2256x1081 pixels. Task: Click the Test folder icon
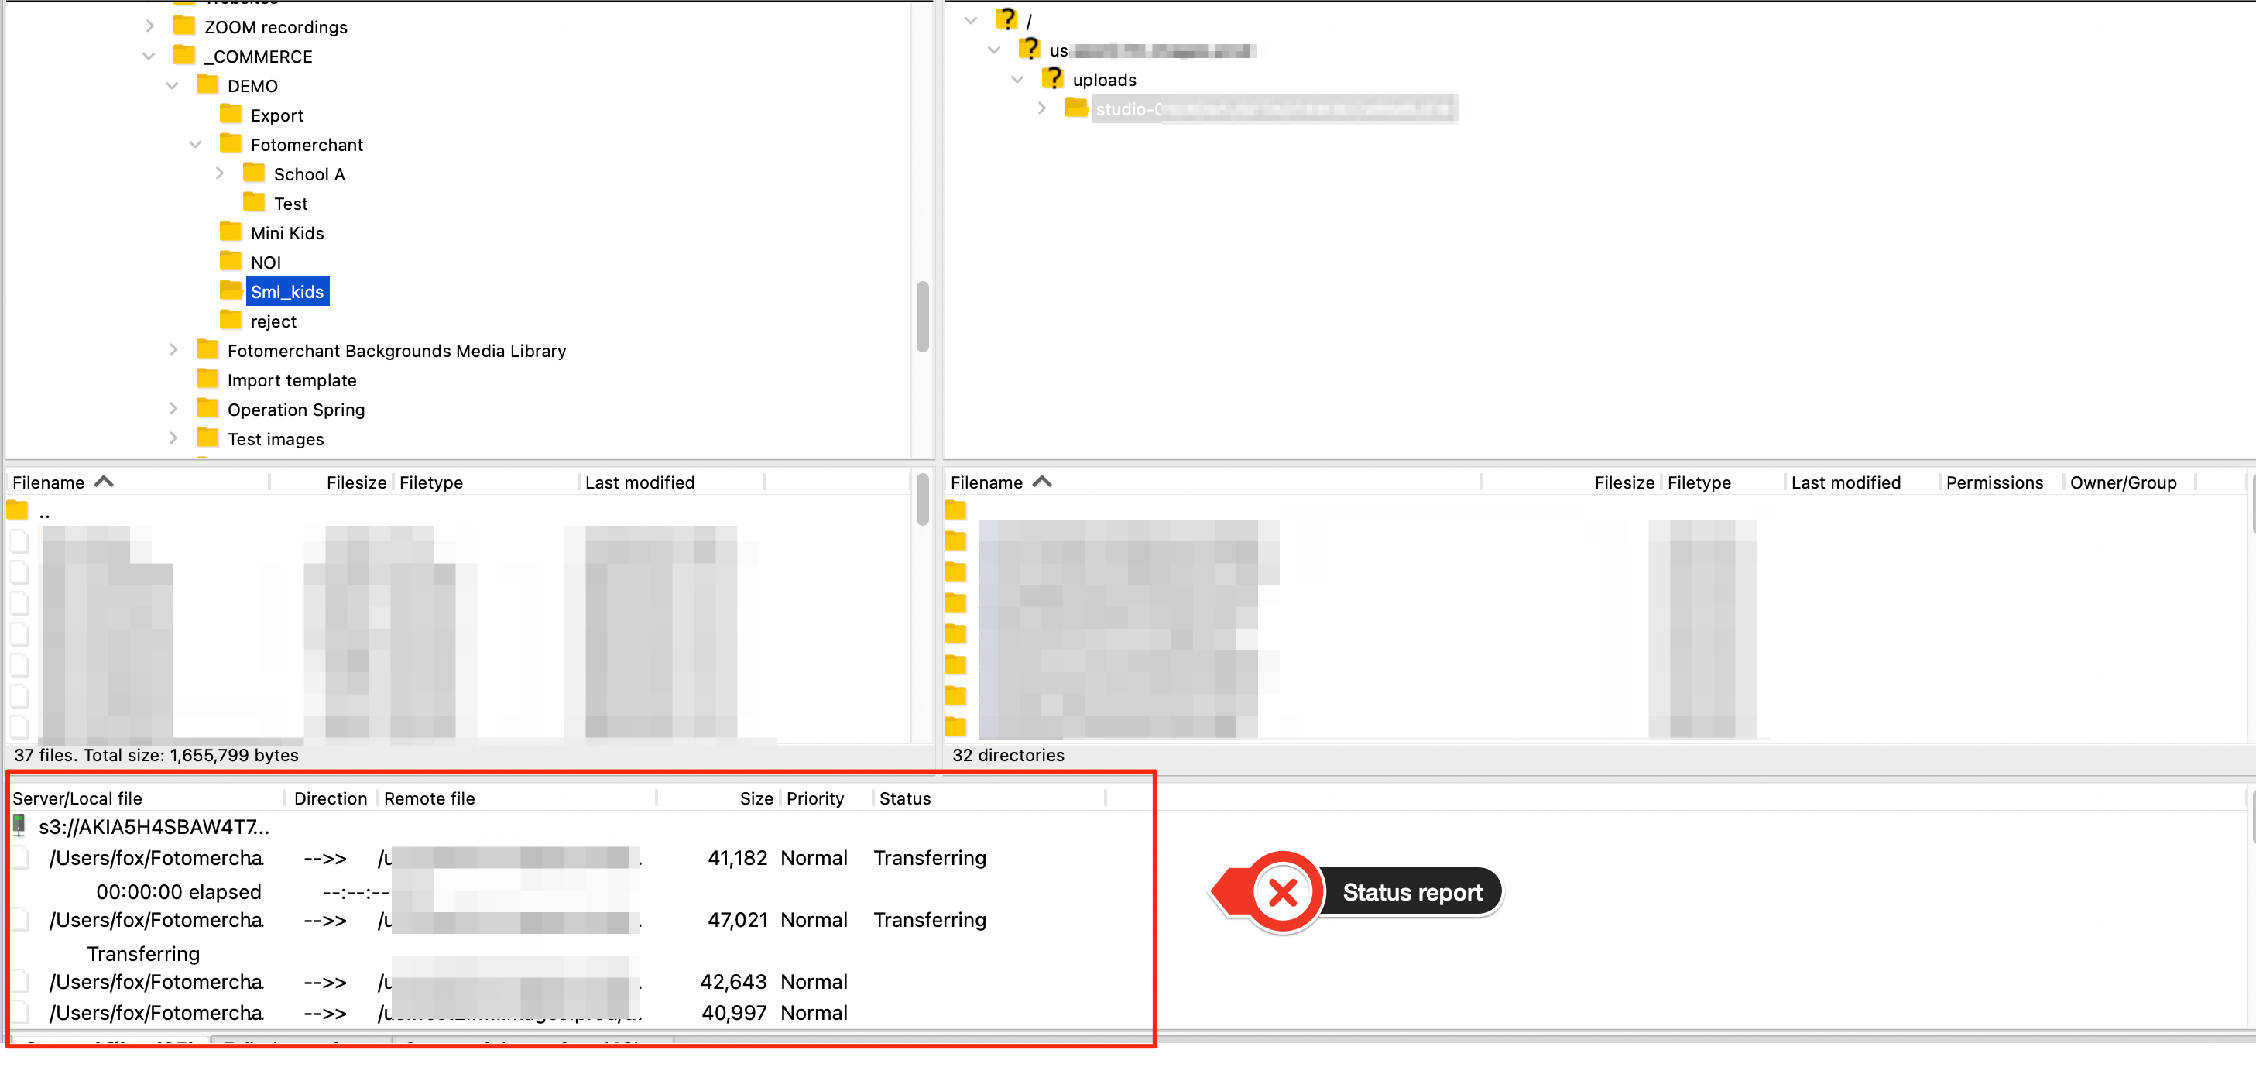point(254,202)
